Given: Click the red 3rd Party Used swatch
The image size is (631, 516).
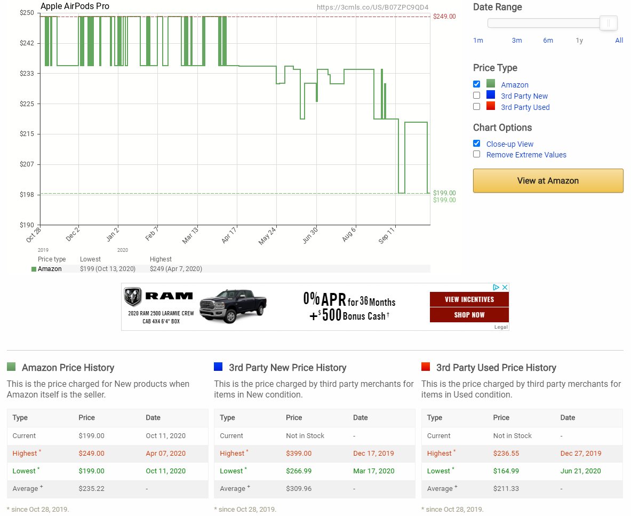Looking at the screenshot, I should tap(491, 106).
